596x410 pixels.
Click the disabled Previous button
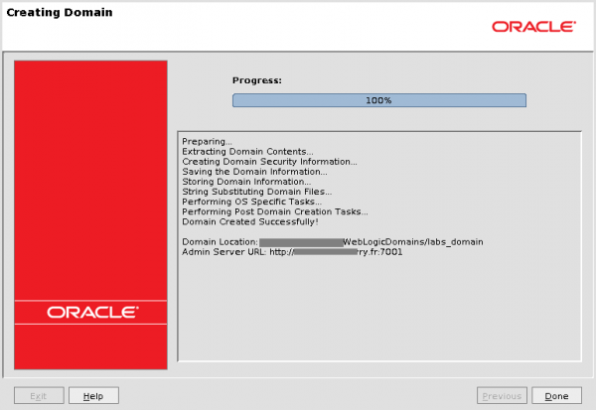[502, 395]
